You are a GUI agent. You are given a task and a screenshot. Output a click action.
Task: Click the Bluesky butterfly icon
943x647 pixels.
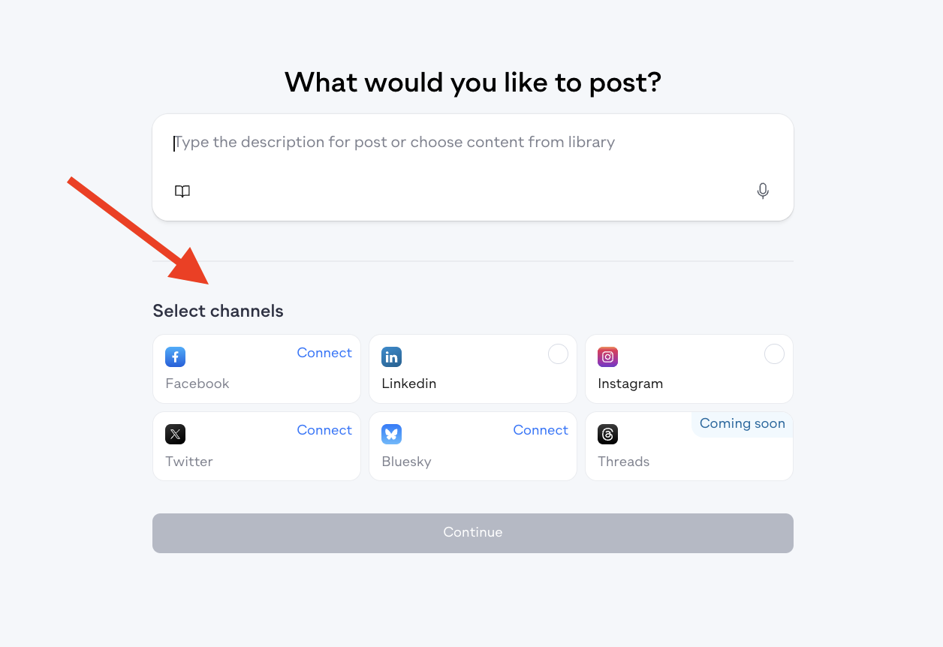click(x=392, y=434)
